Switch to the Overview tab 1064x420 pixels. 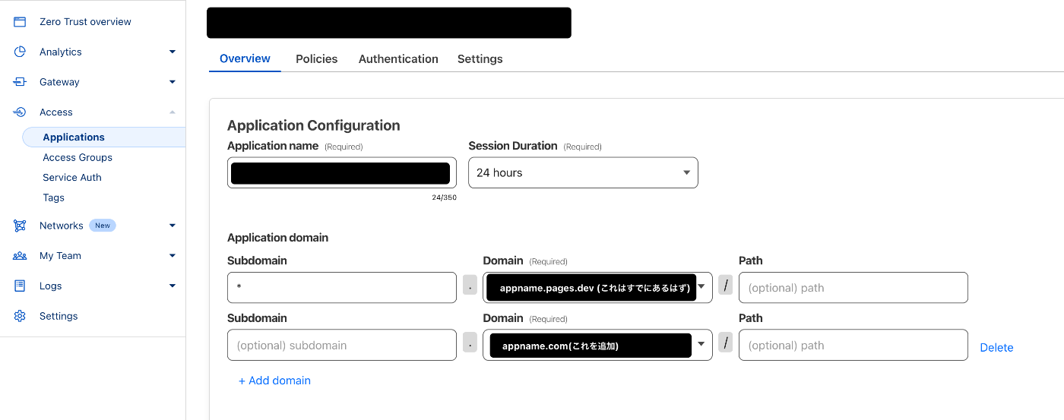click(245, 58)
